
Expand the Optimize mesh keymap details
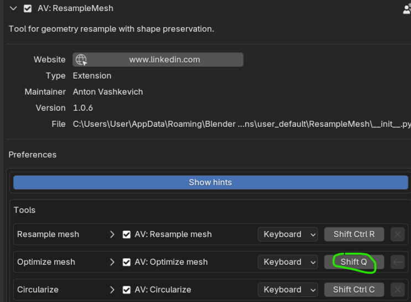[x=112, y=262]
